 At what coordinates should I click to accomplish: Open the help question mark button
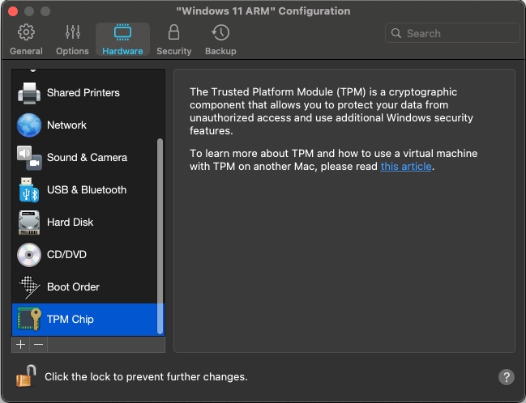pyautogui.click(x=506, y=377)
